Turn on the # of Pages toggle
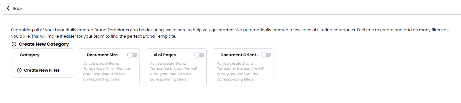 click(199, 55)
